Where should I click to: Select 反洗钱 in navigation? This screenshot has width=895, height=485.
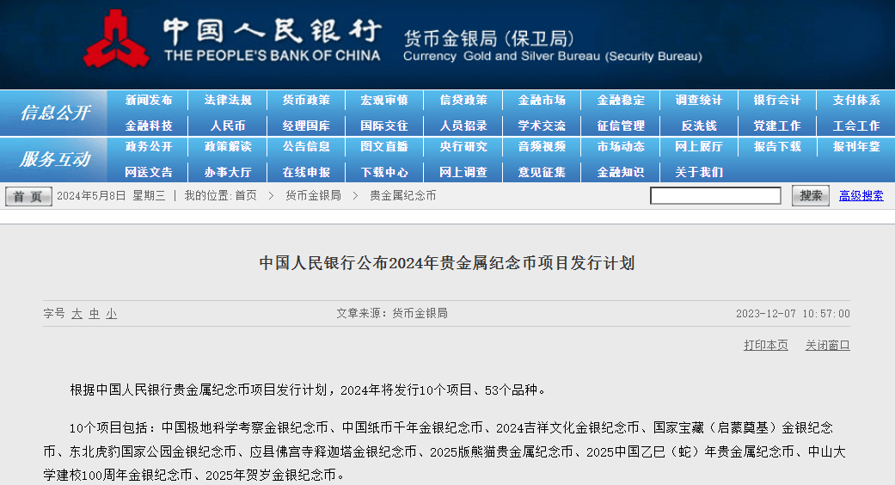[699, 126]
